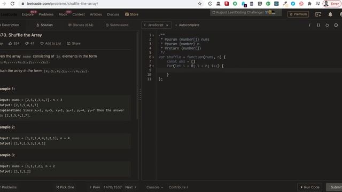Click the address bar URL
Viewport: 342px width, 192px height.
pyautogui.click(x=63, y=4)
